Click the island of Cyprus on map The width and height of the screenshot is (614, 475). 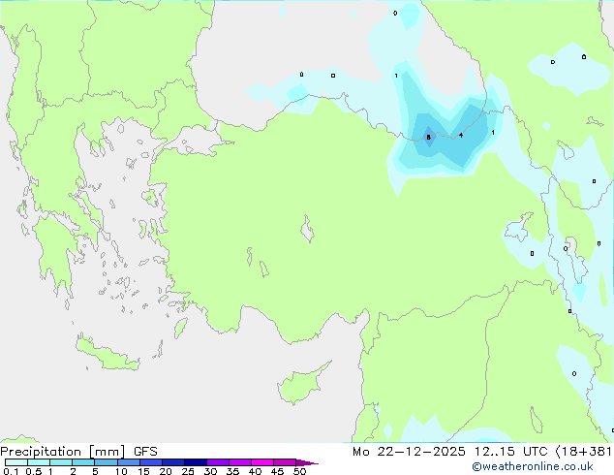point(299,384)
